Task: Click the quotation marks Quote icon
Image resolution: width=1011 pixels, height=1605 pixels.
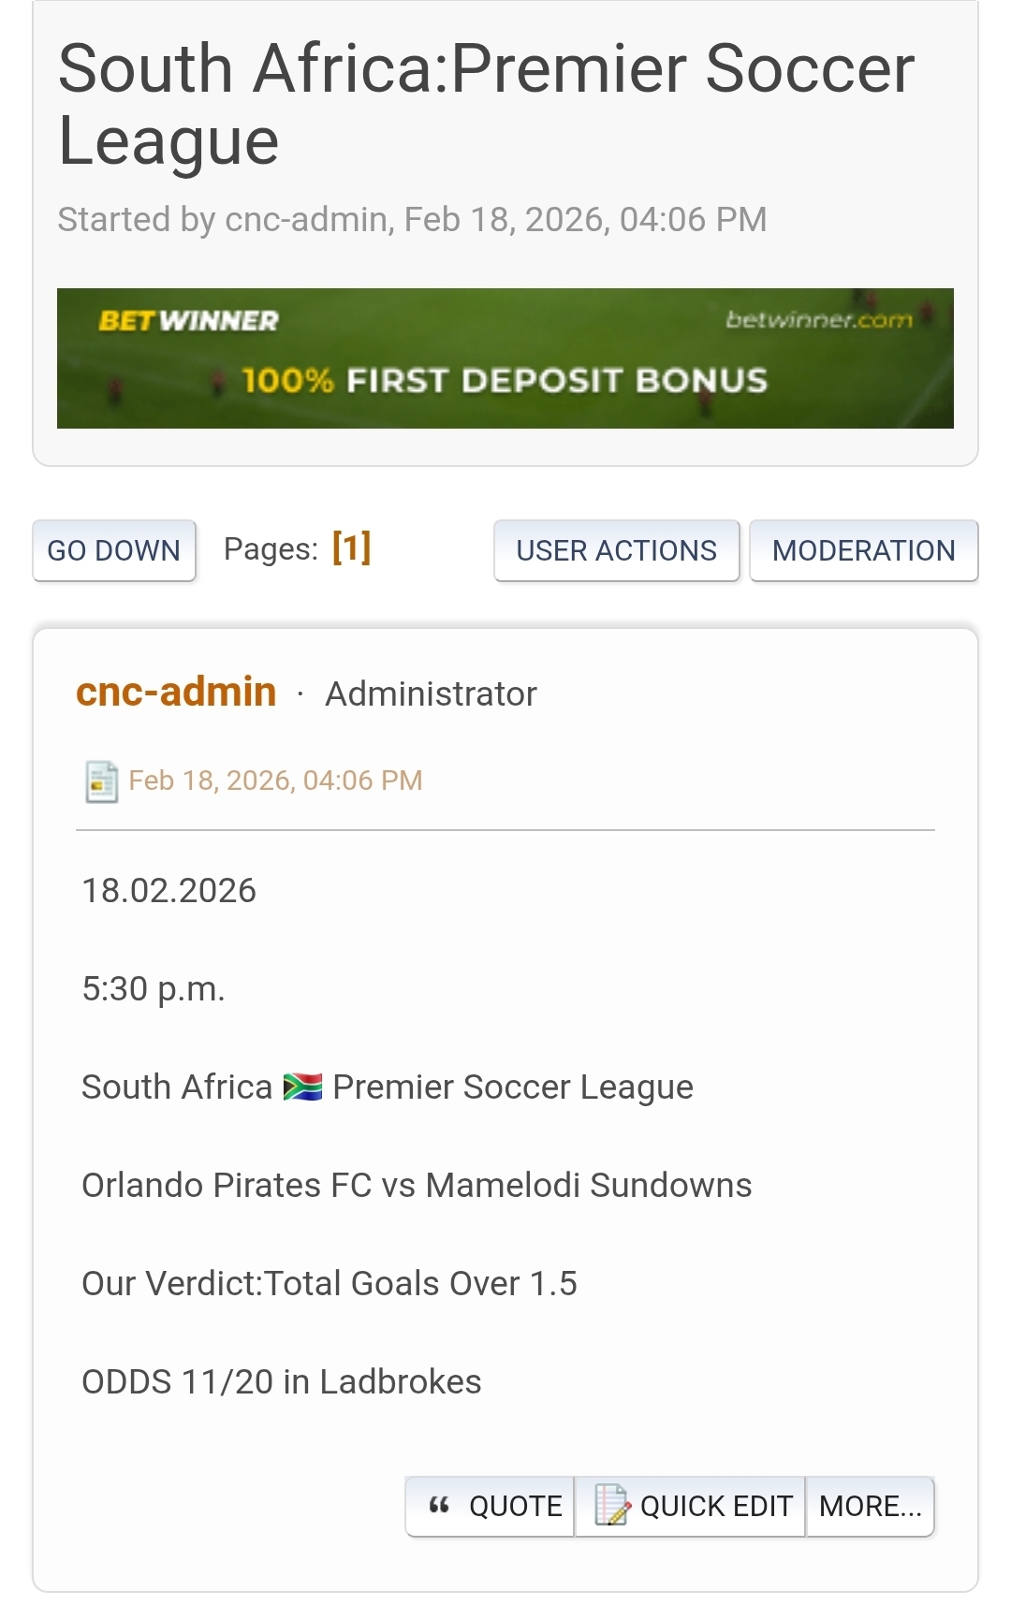Action: [x=439, y=1506]
